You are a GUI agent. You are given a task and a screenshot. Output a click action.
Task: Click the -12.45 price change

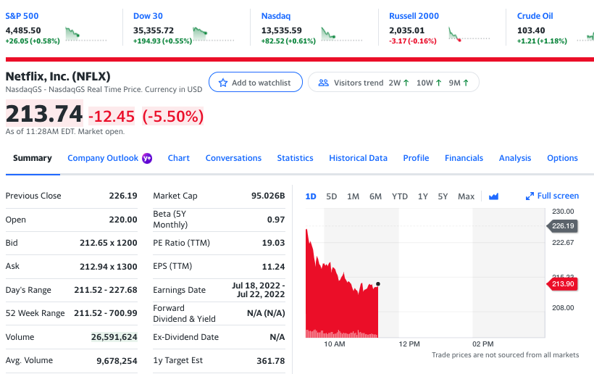[112, 116]
